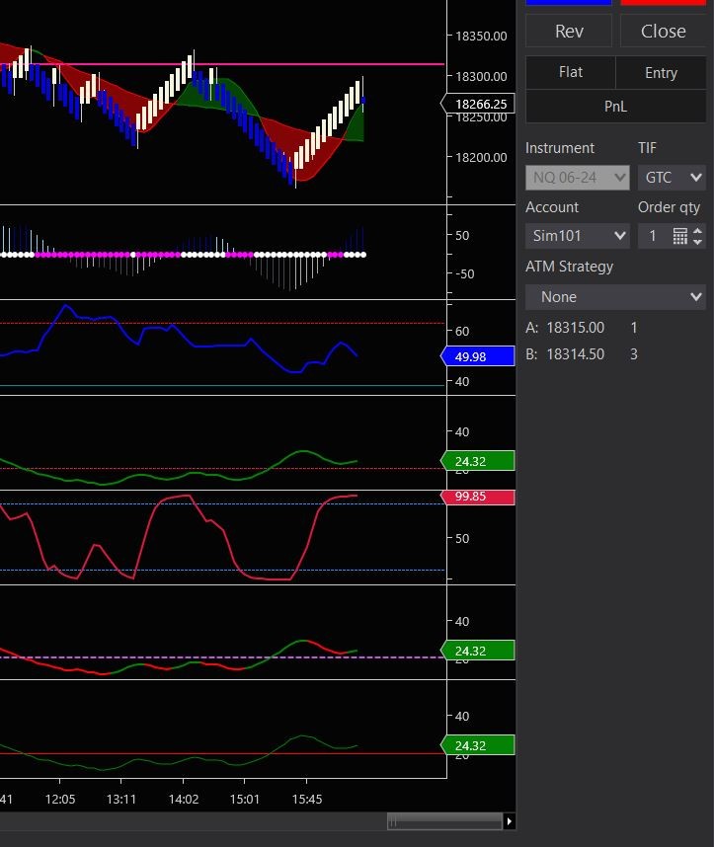
Task: Expand the ATM Strategy None dropdown
Action: point(615,296)
